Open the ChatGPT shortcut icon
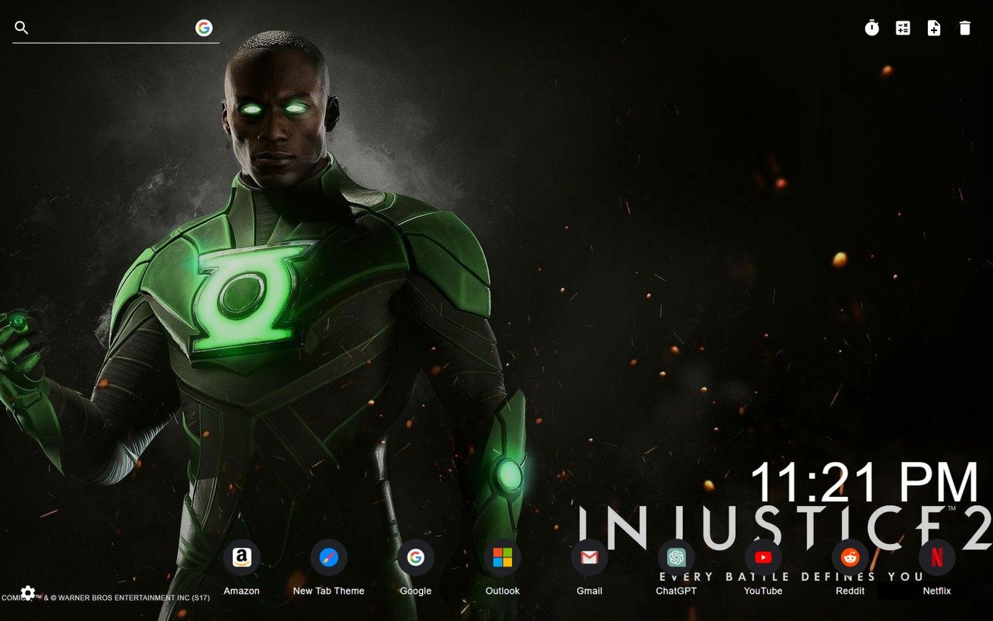 (676, 557)
